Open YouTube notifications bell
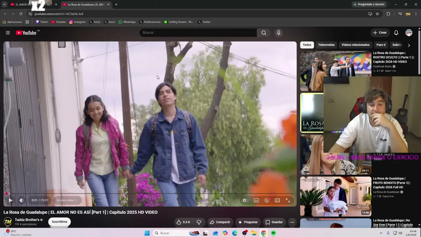The width and height of the screenshot is (421, 237). (x=396, y=33)
